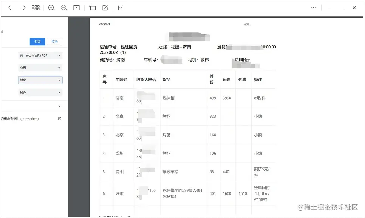Close the image viewer window
The width and height of the screenshot is (365, 218).
[354, 8]
